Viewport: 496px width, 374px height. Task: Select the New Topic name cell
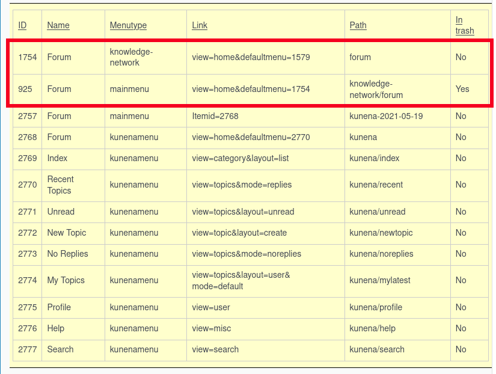click(x=67, y=233)
